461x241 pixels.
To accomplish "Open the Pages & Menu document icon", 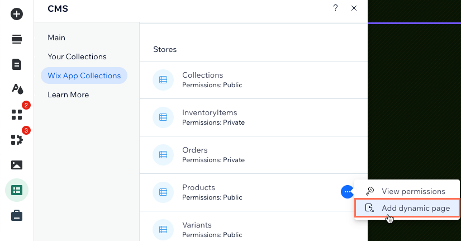I will click(17, 64).
